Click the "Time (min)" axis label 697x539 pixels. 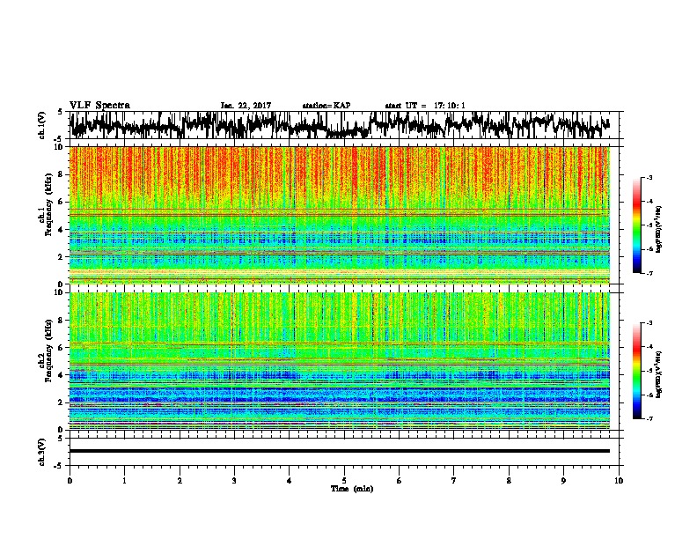(x=352, y=489)
